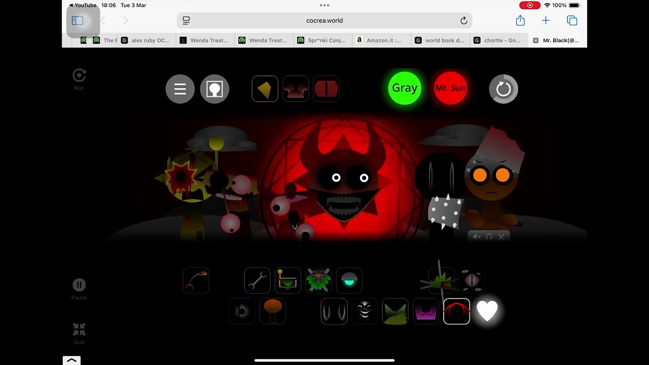Show the tab overview icon

[x=572, y=20]
